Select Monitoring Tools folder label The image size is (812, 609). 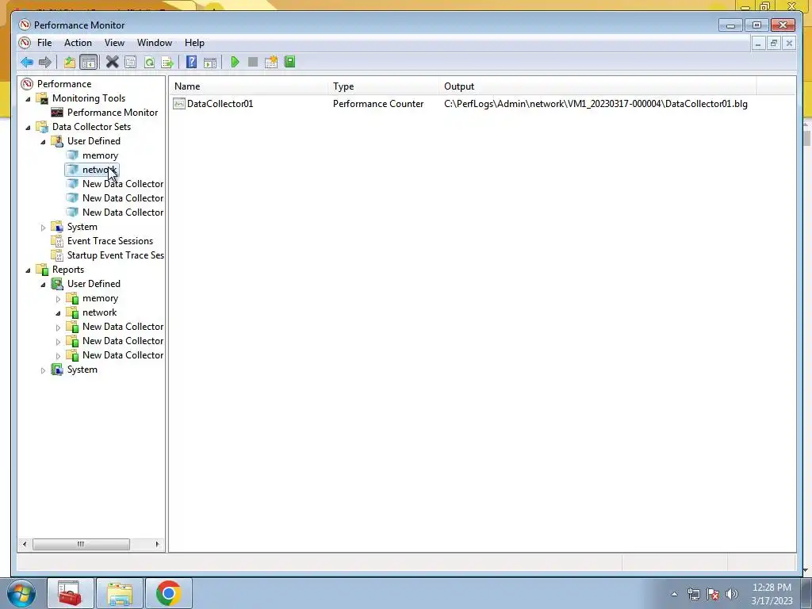point(89,98)
